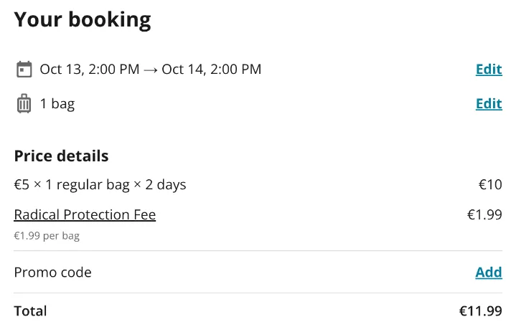The image size is (529, 327).
Task: Edit the number of bags
Action: 489,104
